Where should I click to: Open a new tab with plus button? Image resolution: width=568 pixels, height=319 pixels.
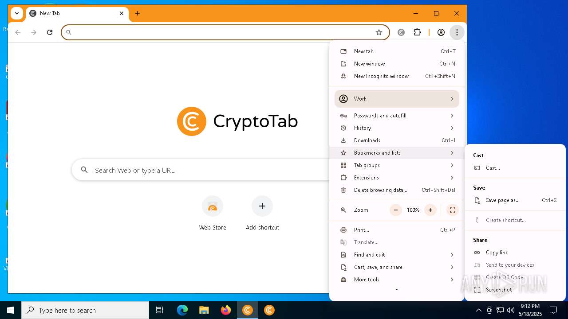138,13
